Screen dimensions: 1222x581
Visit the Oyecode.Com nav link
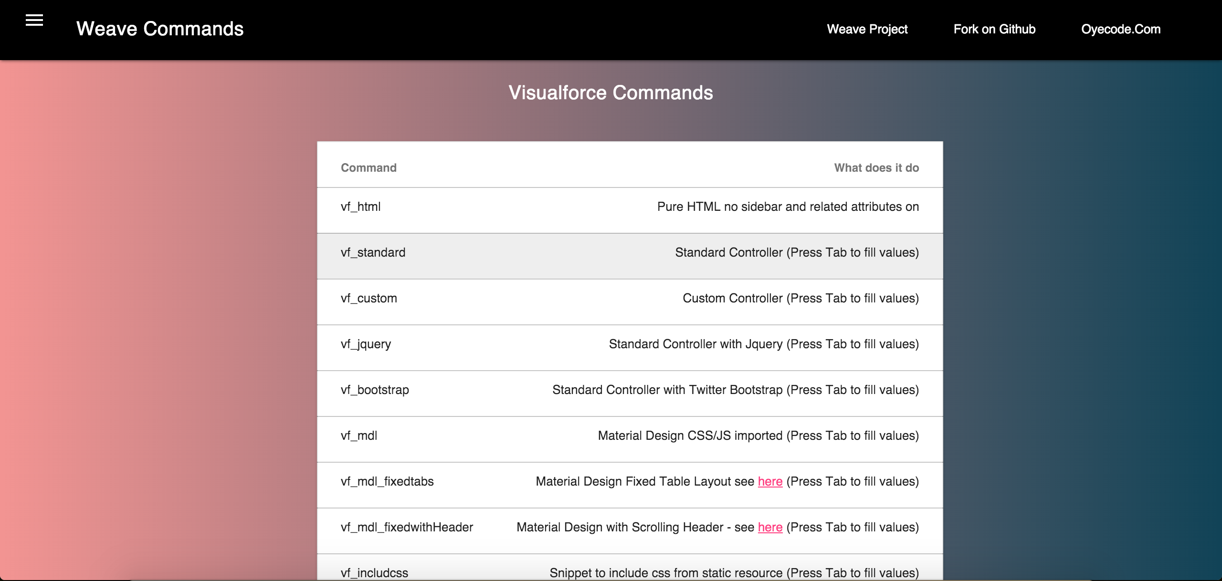point(1120,29)
